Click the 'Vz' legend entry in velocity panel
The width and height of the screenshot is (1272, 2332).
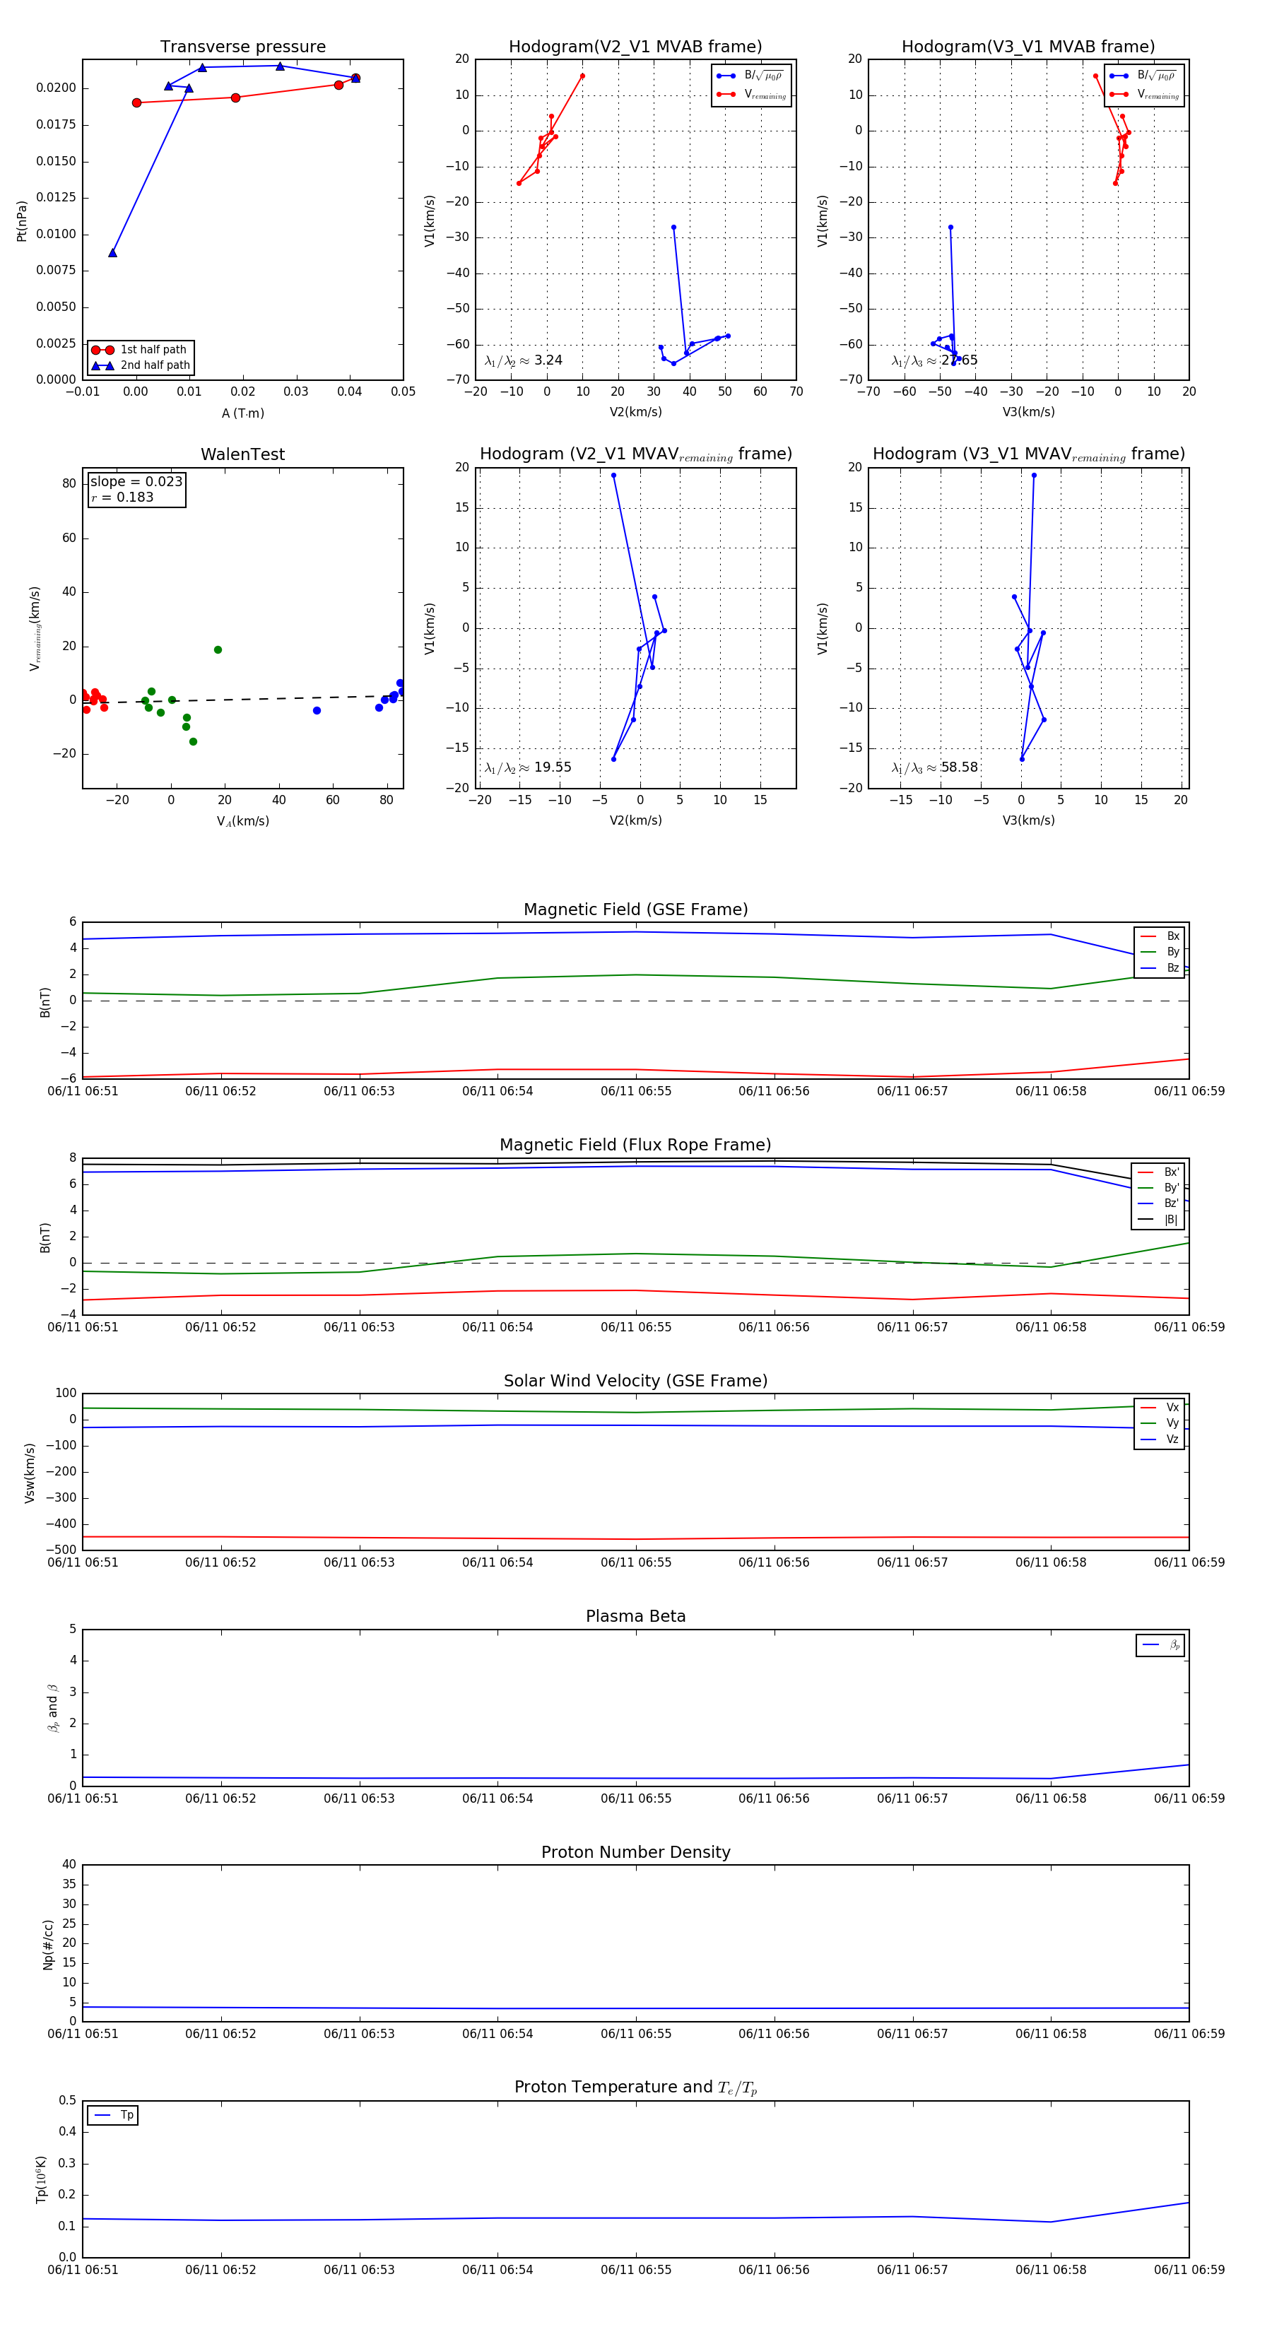coord(1160,1439)
